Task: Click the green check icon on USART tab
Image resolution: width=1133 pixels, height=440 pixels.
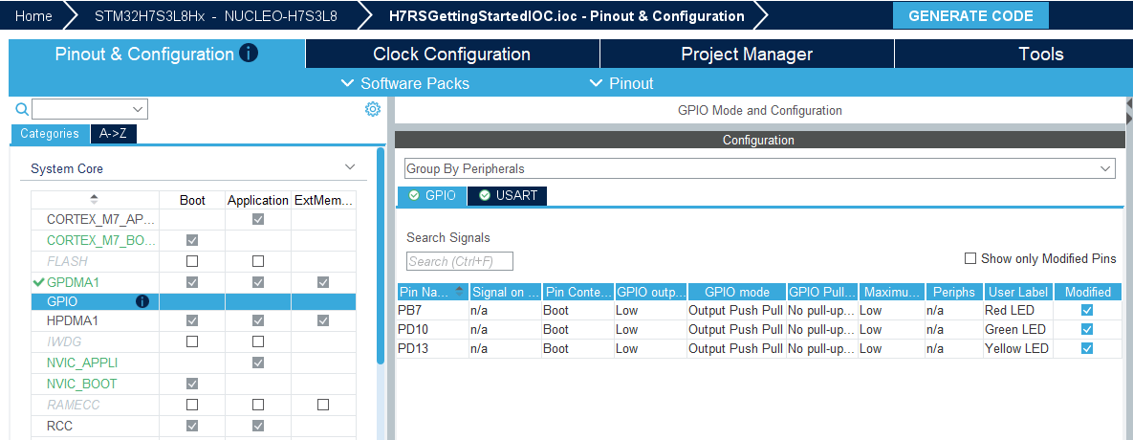Action: 485,195
